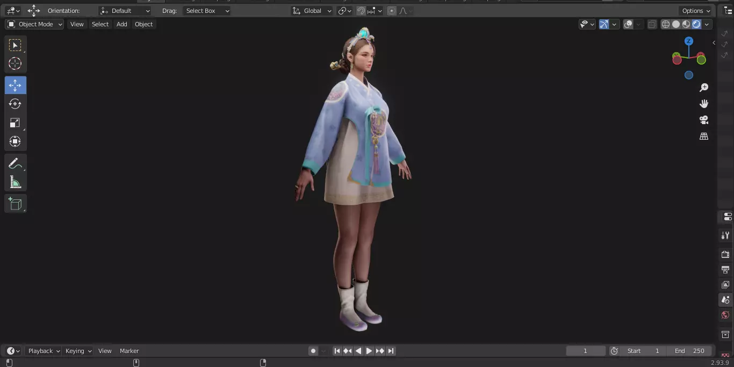Open the Select menu

[x=100, y=24]
